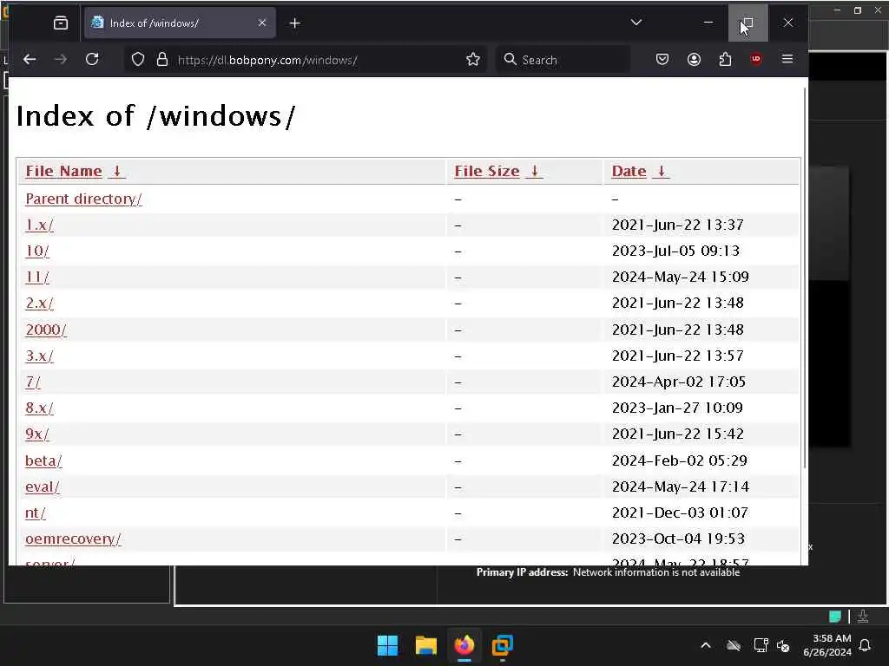Viewport: 889px width, 666px height.
Task: Open the Windows Start menu
Action: pyautogui.click(x=388, y=645)
